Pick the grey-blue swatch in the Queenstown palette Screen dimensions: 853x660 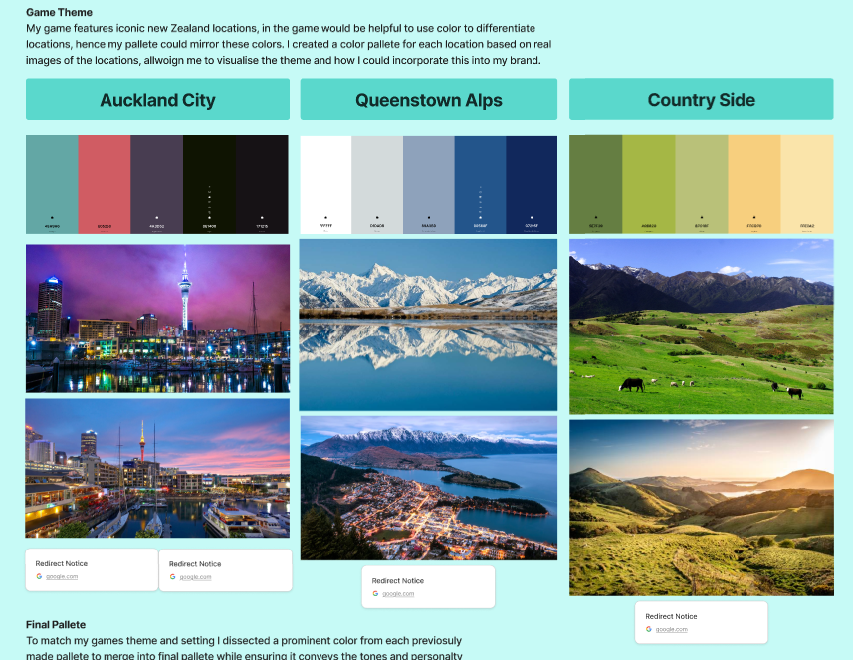(x=429, y=185)
